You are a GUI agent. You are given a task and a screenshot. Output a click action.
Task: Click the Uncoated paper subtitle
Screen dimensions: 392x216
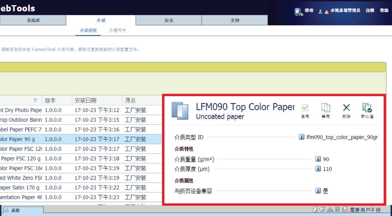(220, 117)
